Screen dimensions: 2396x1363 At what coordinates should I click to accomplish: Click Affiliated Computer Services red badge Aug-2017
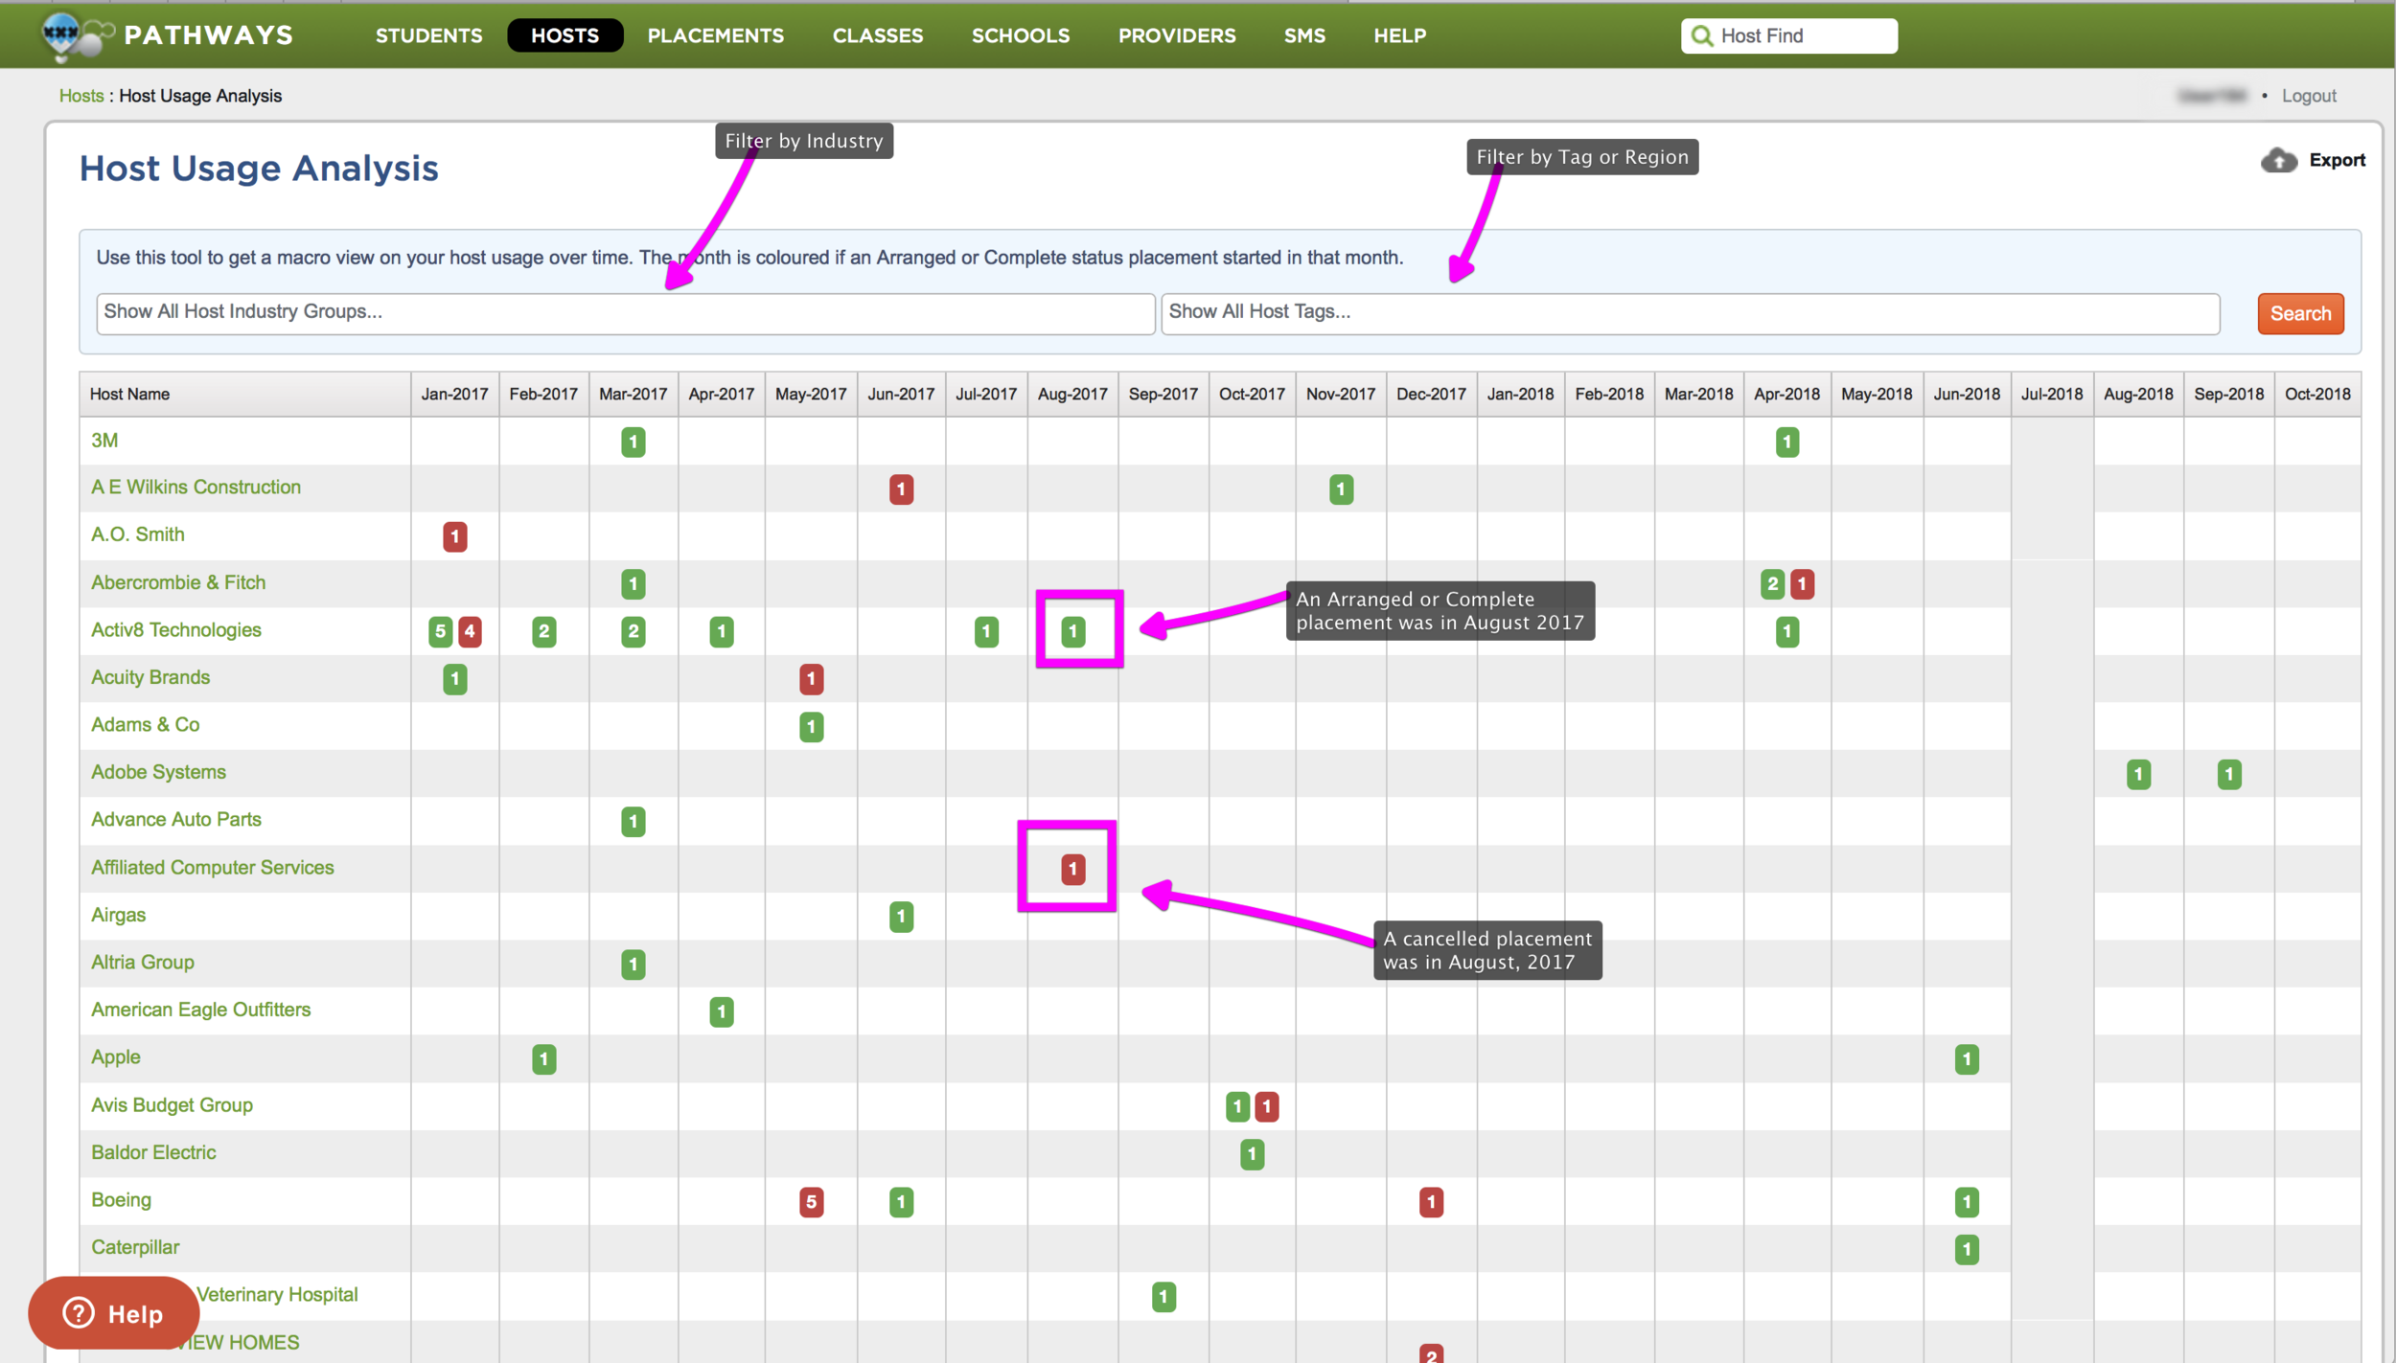1073,869
